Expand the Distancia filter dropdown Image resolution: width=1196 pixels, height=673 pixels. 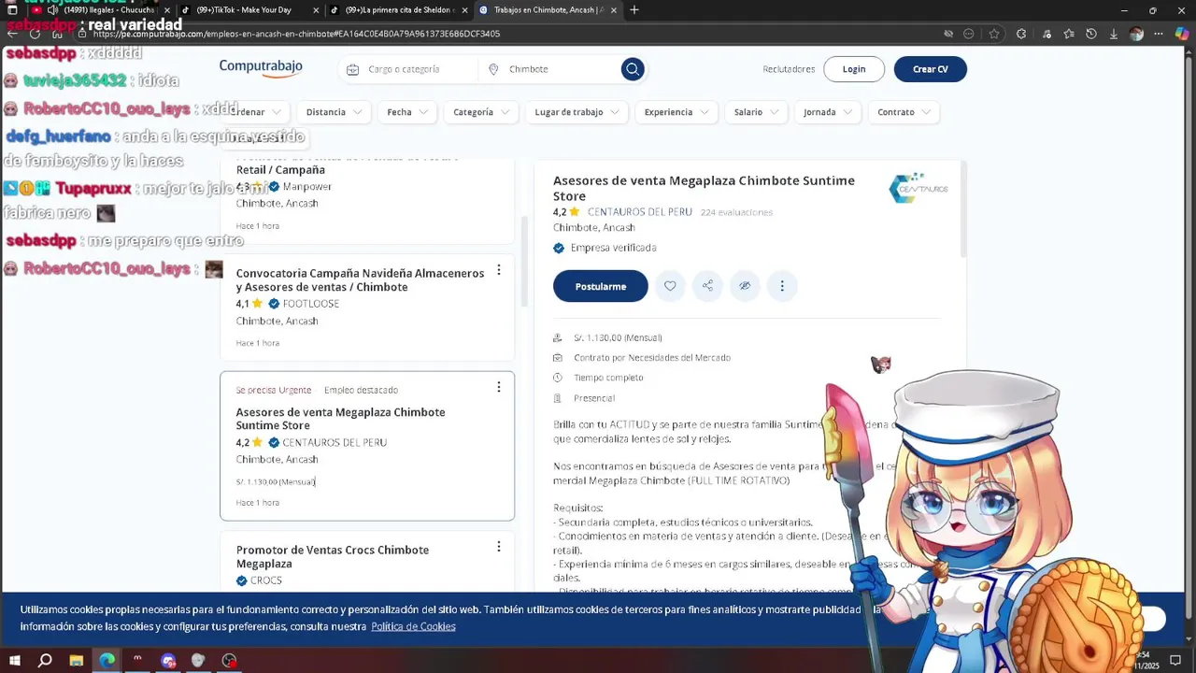(334, 112)
